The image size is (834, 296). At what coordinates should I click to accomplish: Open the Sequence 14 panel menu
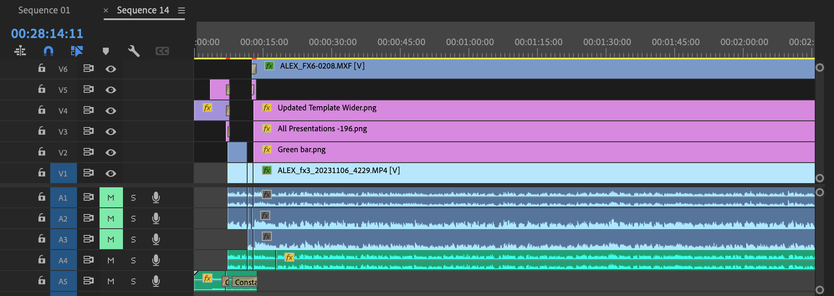pyautogui.click(x=182, y=10)
